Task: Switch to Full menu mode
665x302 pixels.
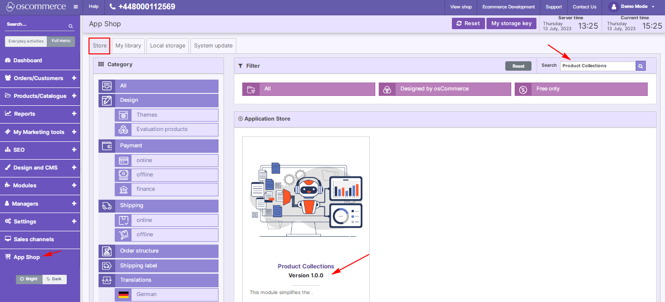Action: tap(61, 41)
